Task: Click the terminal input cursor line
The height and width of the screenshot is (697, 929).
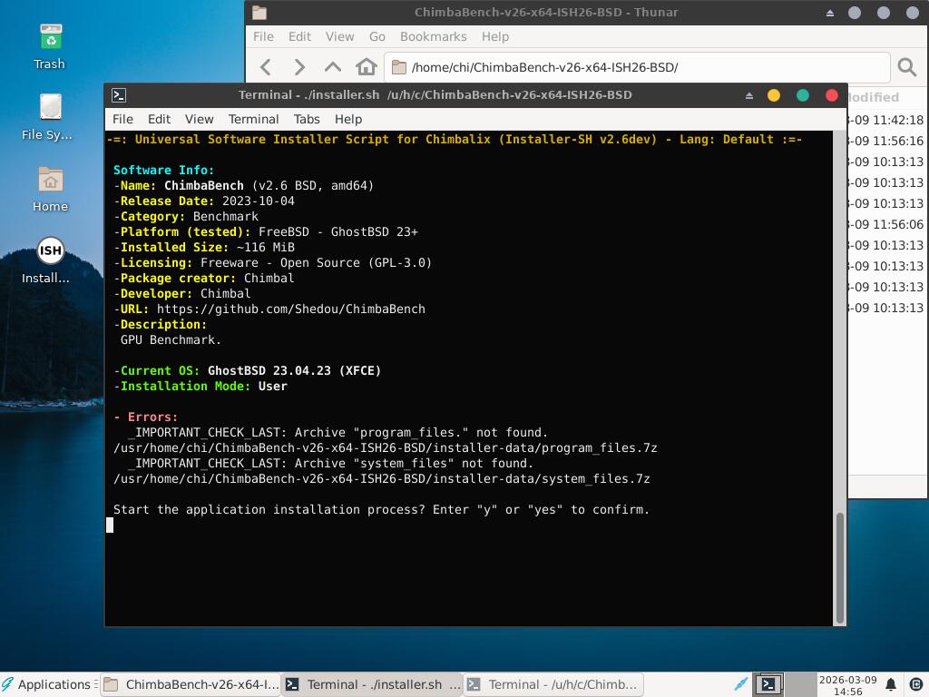Action: click(x=110, y=525)
